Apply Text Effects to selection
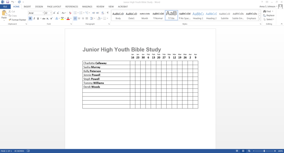Image resolution: width=284 pixels, height=153 pixels. point(57,18)
